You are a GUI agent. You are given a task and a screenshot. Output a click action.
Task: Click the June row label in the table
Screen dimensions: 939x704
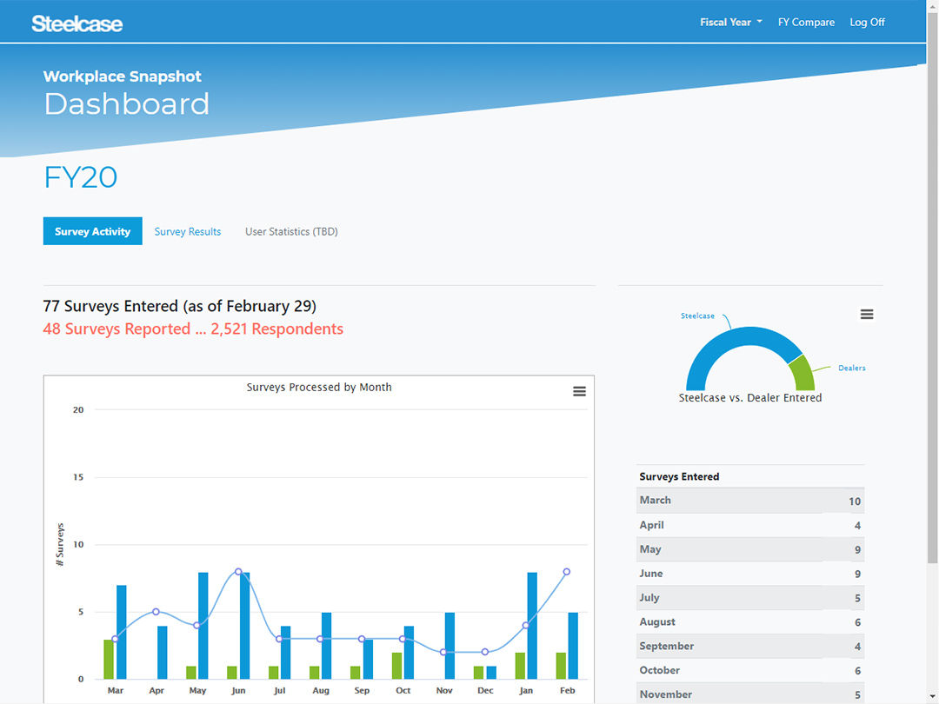(x=651, y=574)
